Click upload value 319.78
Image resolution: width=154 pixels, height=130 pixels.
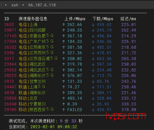[x=74, y=64]
